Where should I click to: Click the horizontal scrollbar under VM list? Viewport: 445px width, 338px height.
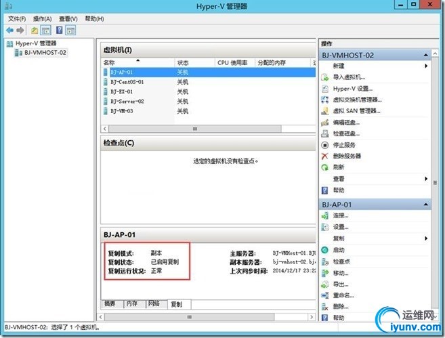coord(194,129)
